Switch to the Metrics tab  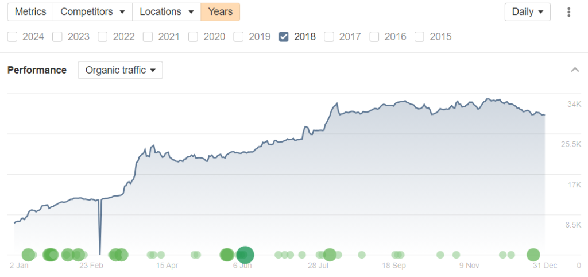click(x=30, y=12)
